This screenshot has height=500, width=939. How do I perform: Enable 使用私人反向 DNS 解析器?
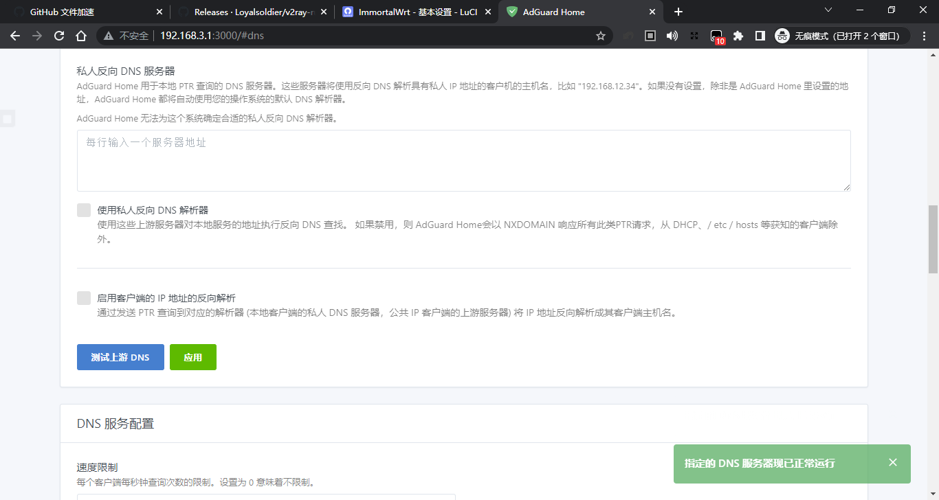[84, 210]
